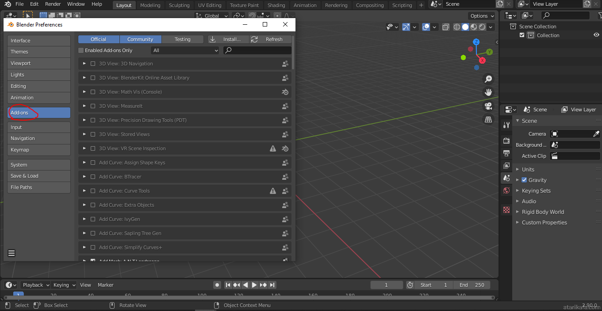Click the Z axis on the navigation gizmo
Image resolution: width=602 pixels, height=311 pixels.
[476, 42]
